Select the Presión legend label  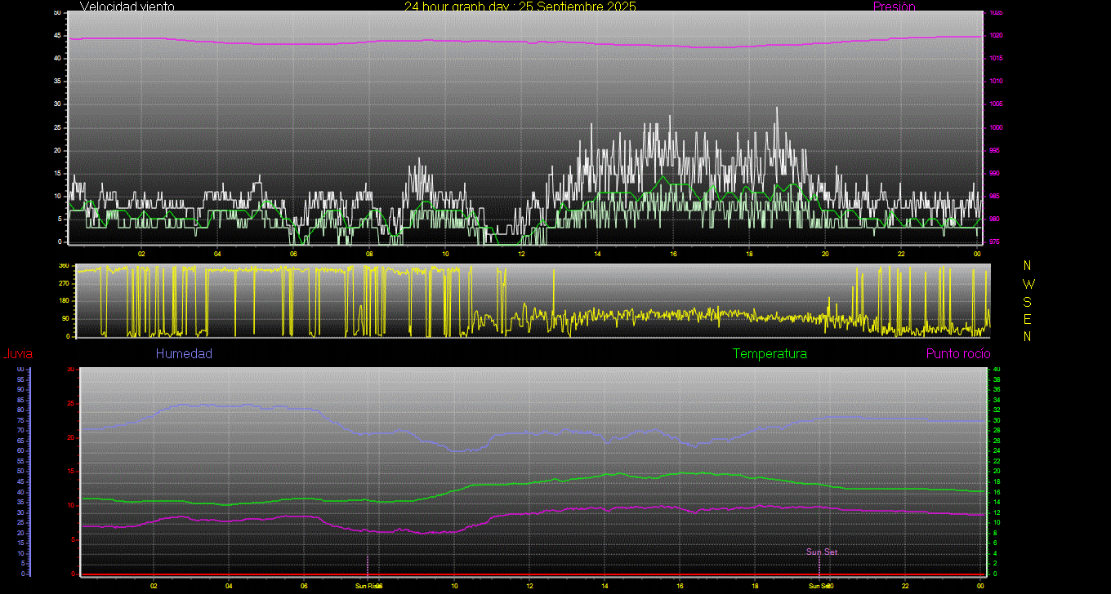894,7
